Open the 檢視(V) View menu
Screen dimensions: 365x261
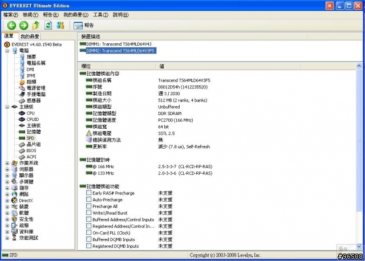(30, 15)
